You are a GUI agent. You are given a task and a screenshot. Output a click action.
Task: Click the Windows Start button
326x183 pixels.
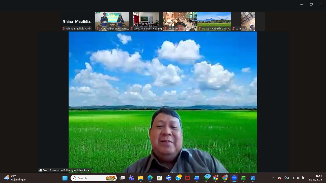point(65,178)
